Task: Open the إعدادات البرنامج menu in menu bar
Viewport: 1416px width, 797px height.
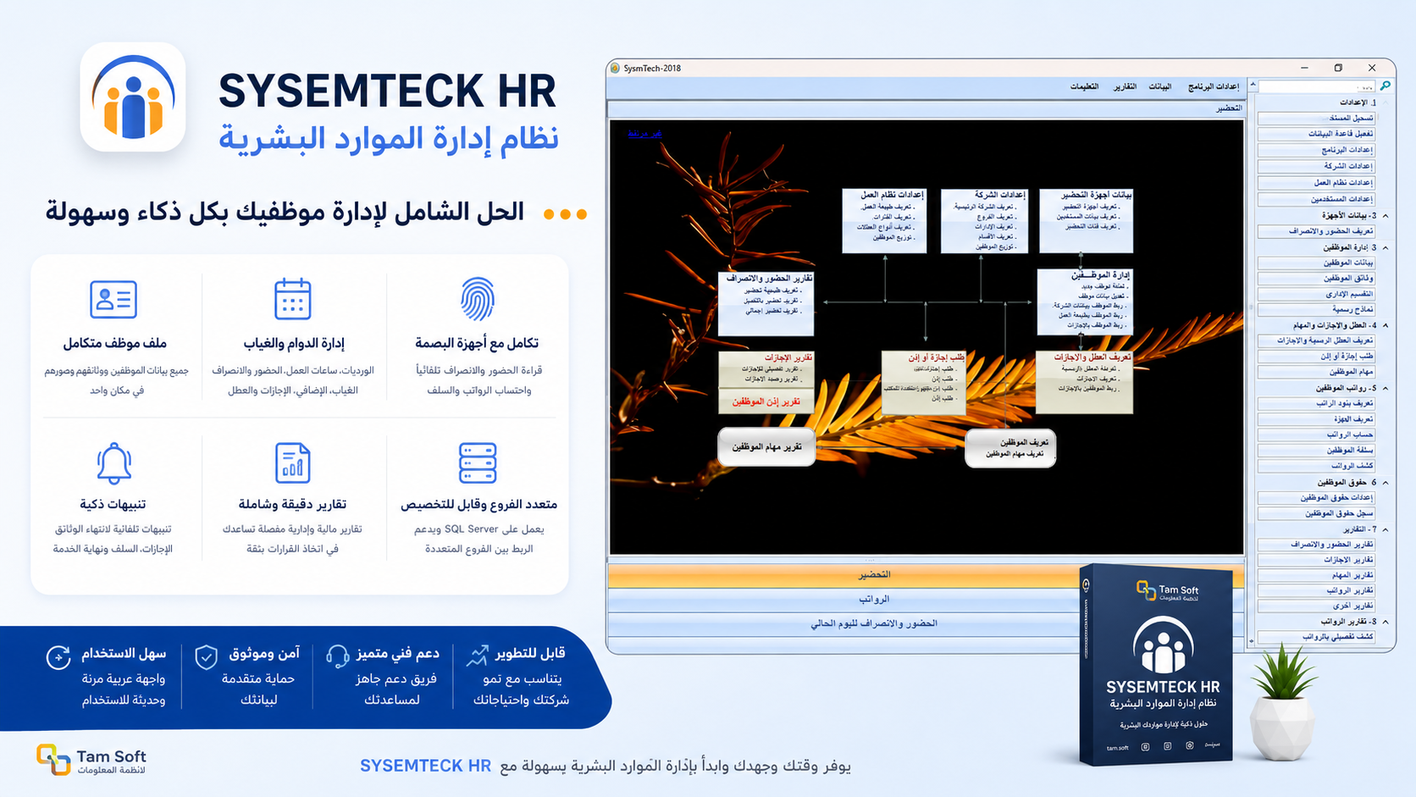Action: pyautogui.click(x=1213, y=86)
